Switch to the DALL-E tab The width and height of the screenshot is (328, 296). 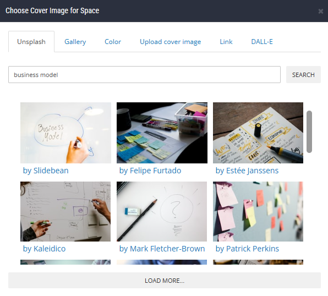coord(262,42)
